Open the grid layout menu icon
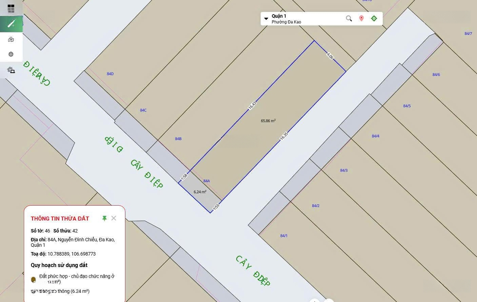This screenshot has width=477, height=302. coord(11,8)
